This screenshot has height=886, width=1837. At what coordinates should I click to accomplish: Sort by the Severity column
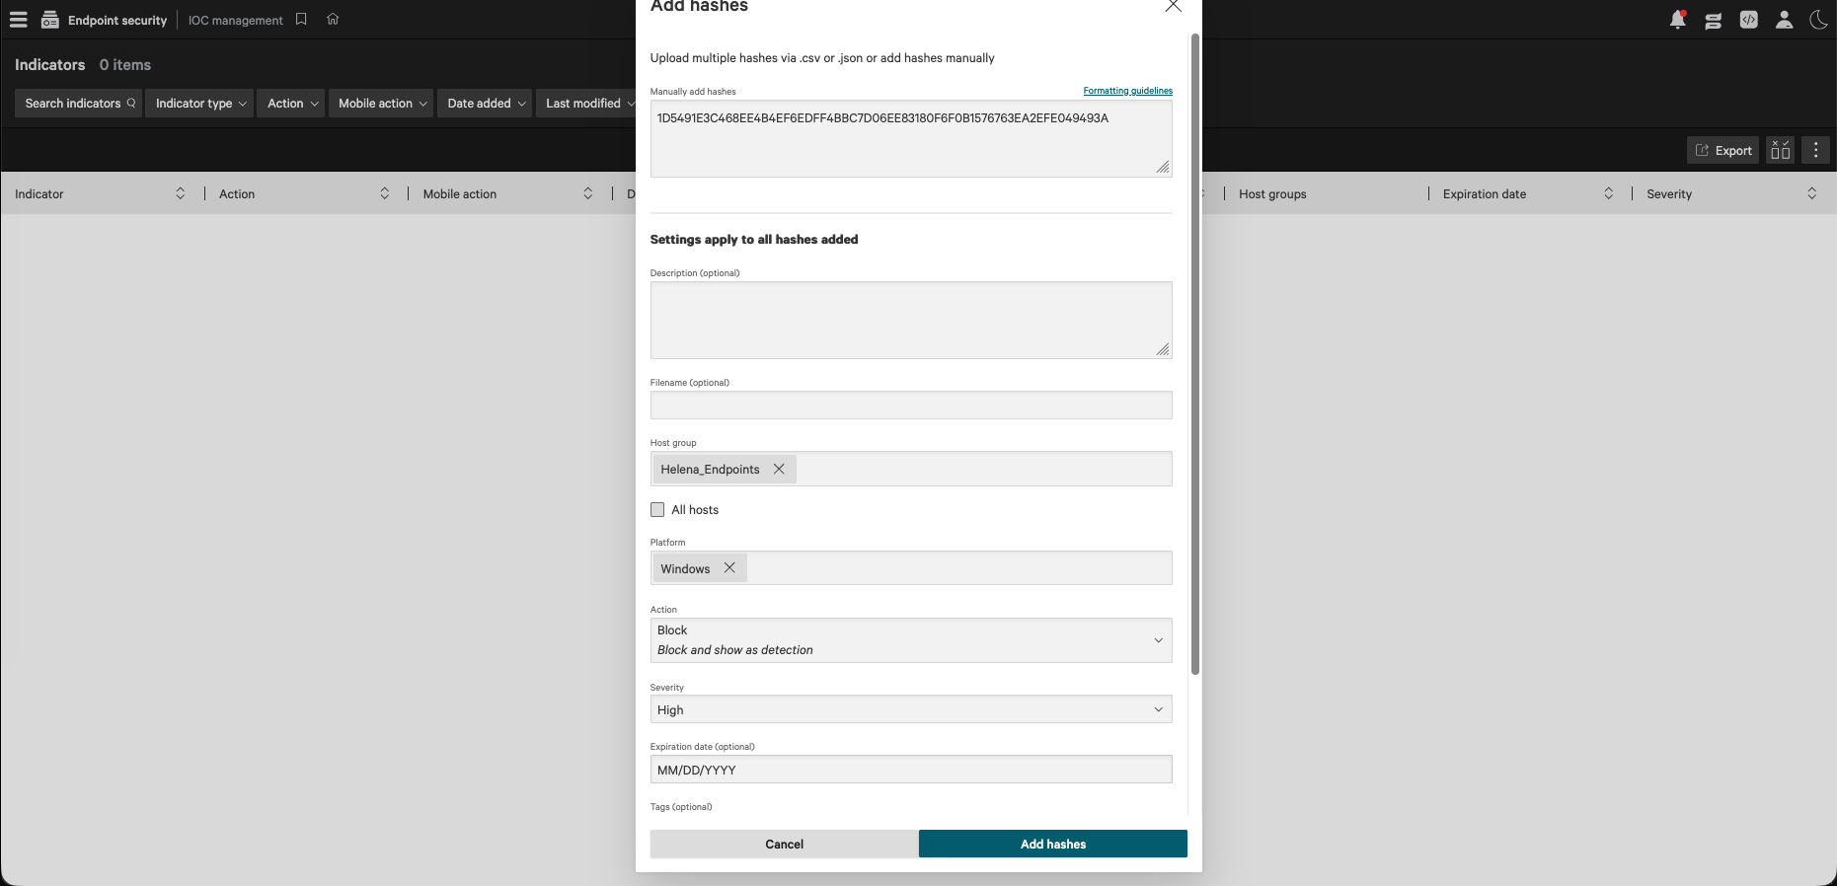[x=1811, y=194]
